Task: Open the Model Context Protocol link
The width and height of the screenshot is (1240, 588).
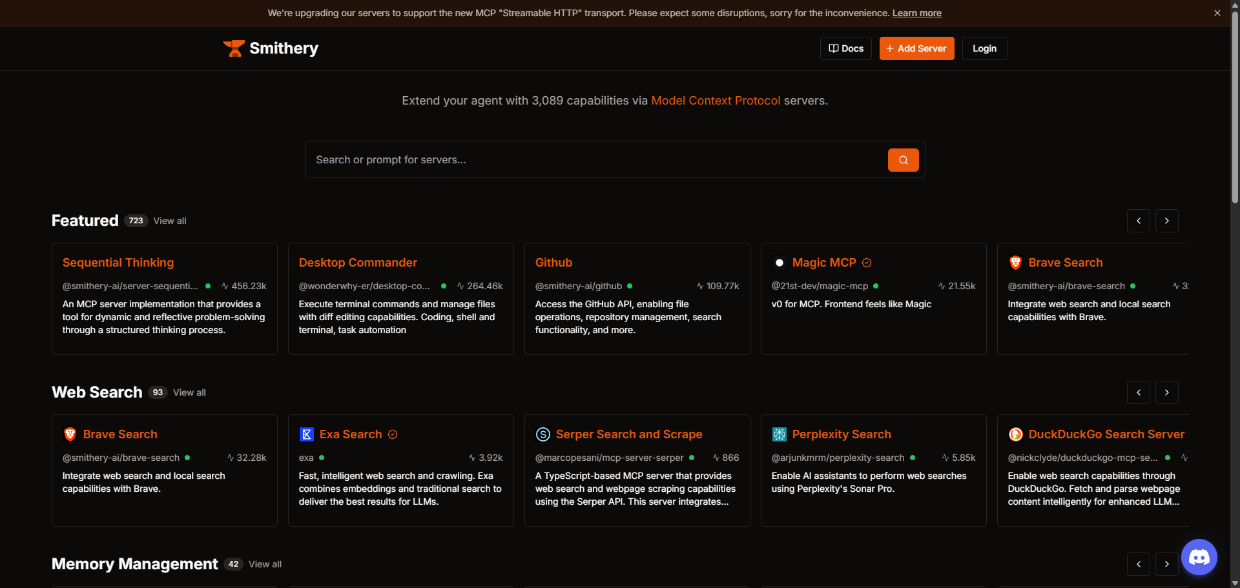Action: click(716, 101)
